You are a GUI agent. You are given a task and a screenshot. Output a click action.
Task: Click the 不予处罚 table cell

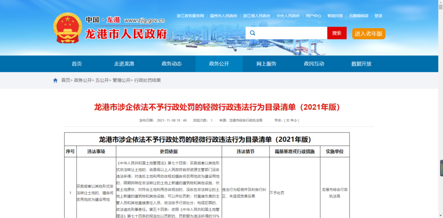tap(277, 193)
